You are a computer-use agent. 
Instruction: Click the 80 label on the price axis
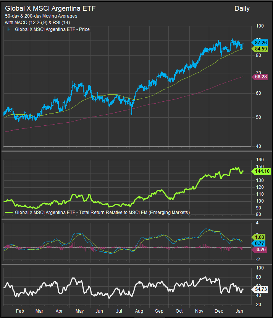(x=258, y=55)
